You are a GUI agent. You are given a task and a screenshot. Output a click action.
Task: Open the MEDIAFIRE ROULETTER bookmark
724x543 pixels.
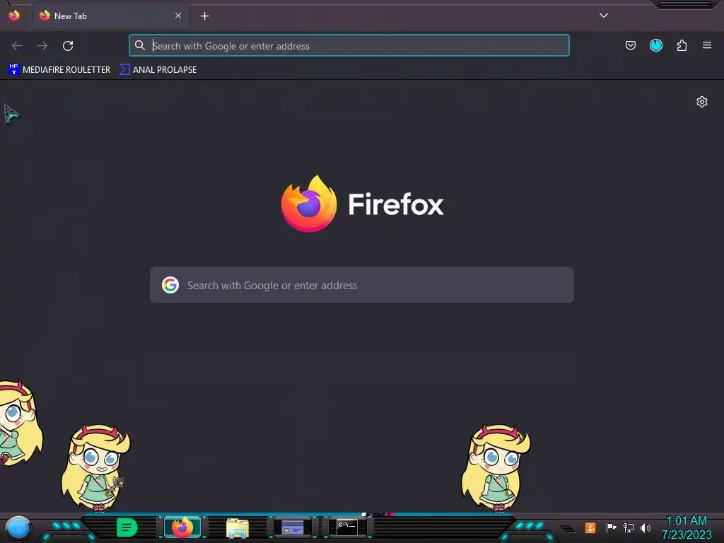point(59,70)
